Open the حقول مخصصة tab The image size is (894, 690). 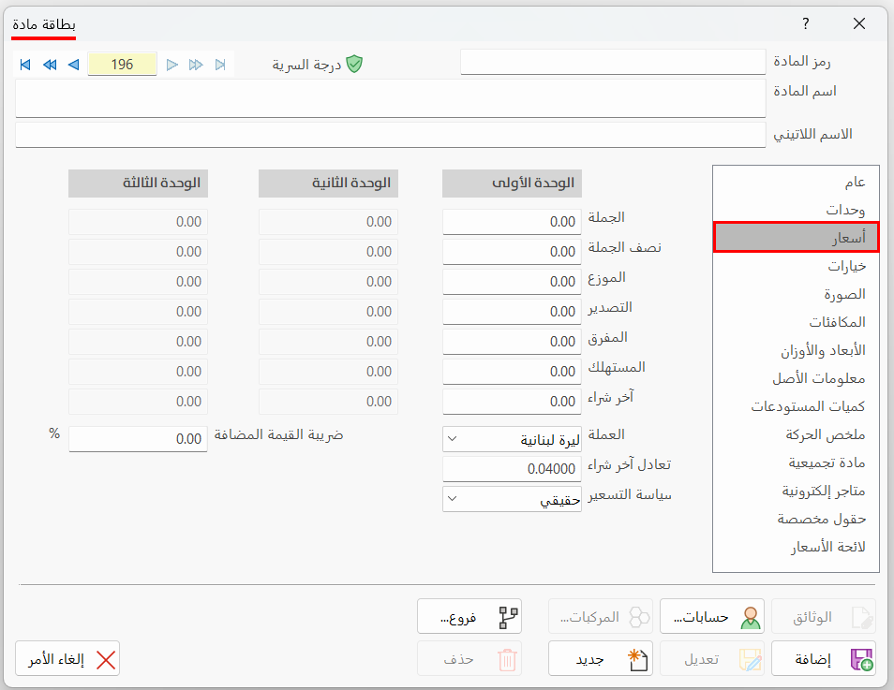[x=796, y=519]
